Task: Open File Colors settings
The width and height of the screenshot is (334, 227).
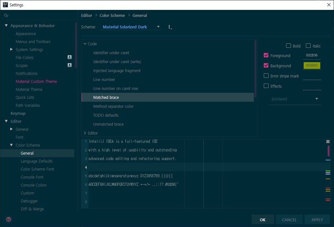Action: (x=25, y=57)
